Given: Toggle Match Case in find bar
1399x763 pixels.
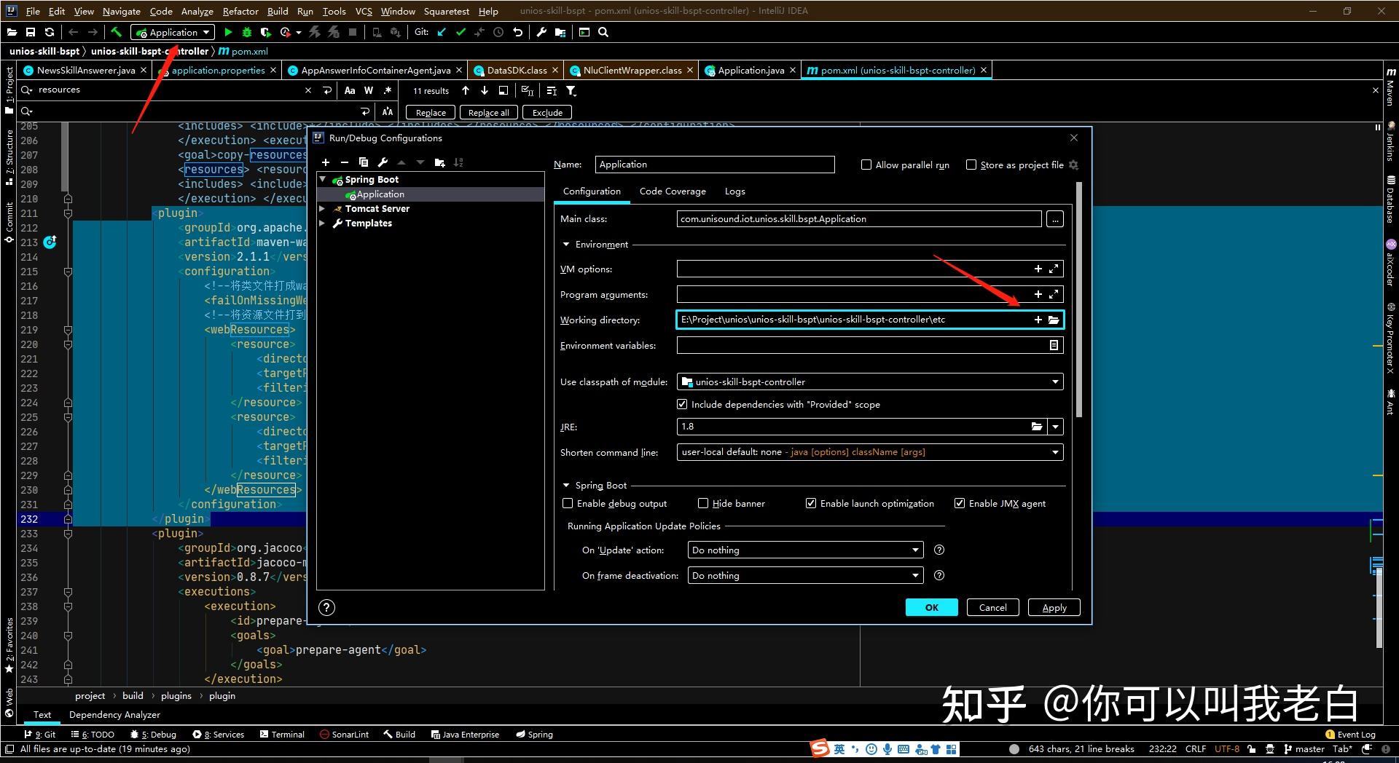Looking at the screenshot, I should (350, 90).
